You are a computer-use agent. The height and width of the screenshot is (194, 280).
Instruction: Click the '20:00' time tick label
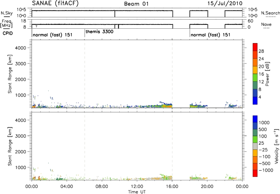coord(207,187)
